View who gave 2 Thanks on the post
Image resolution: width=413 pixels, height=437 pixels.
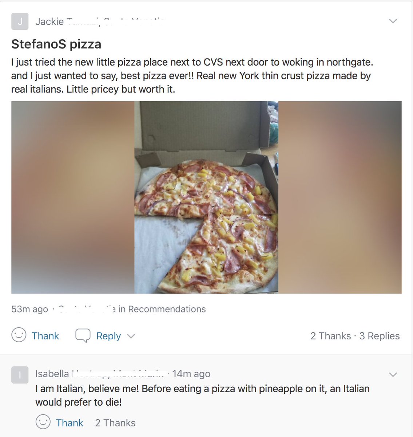pyautogui.click(x=331, y=336)
